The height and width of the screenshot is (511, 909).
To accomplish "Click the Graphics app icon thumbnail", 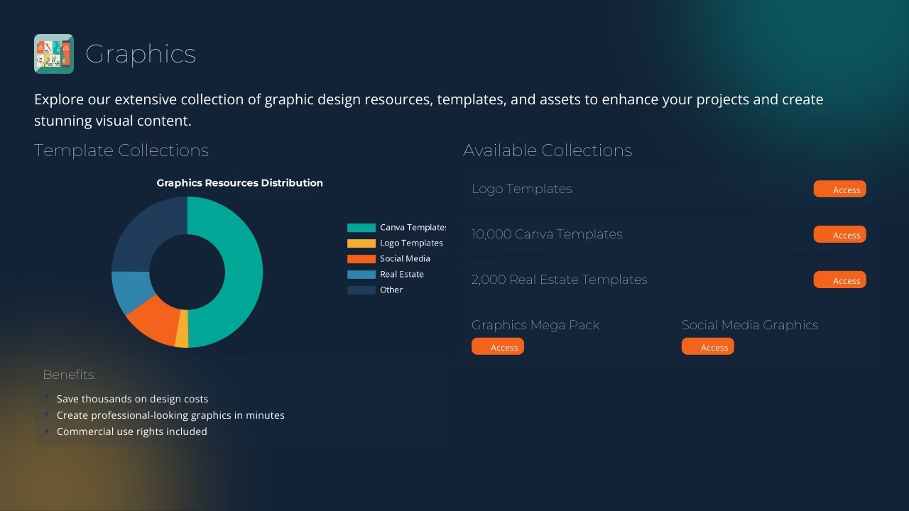I will pyautogui.click(x=54, y=54).
